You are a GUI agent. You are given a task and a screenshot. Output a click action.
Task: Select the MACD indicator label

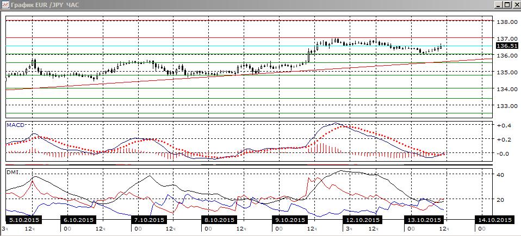click(16, 125)
